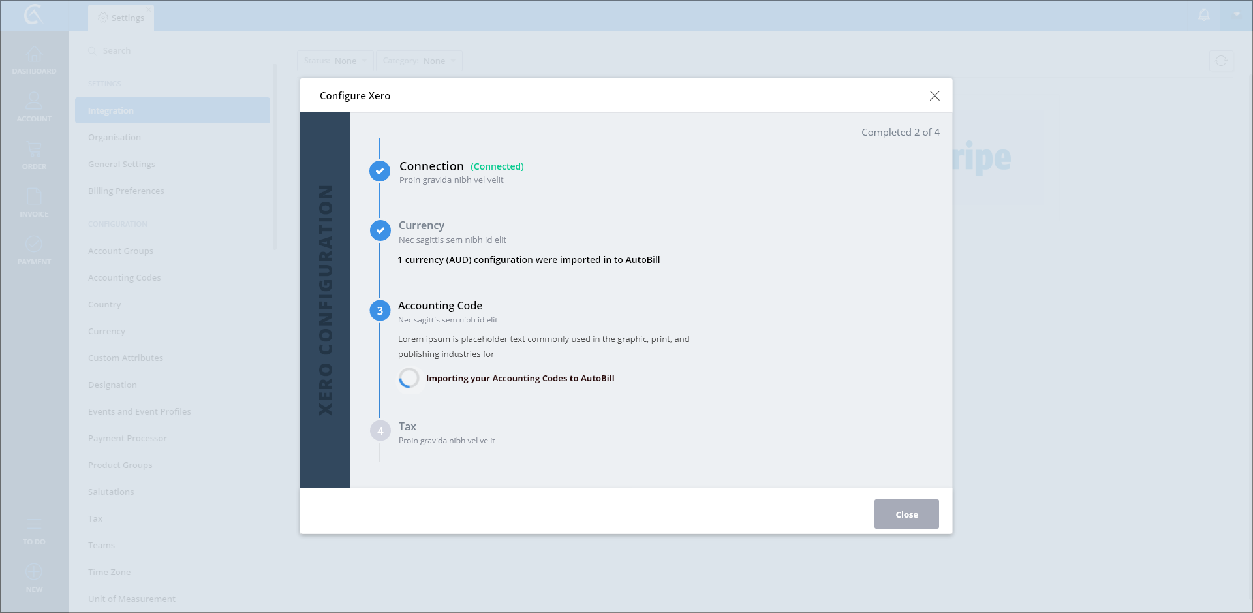Switch to the Settings tab
Screen dimensions: 1253x613
[x=121, y=18]
